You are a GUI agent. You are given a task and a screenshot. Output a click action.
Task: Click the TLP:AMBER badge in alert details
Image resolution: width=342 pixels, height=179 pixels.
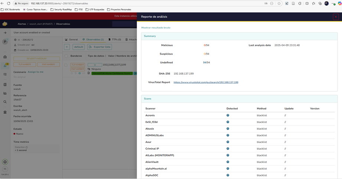25,65
